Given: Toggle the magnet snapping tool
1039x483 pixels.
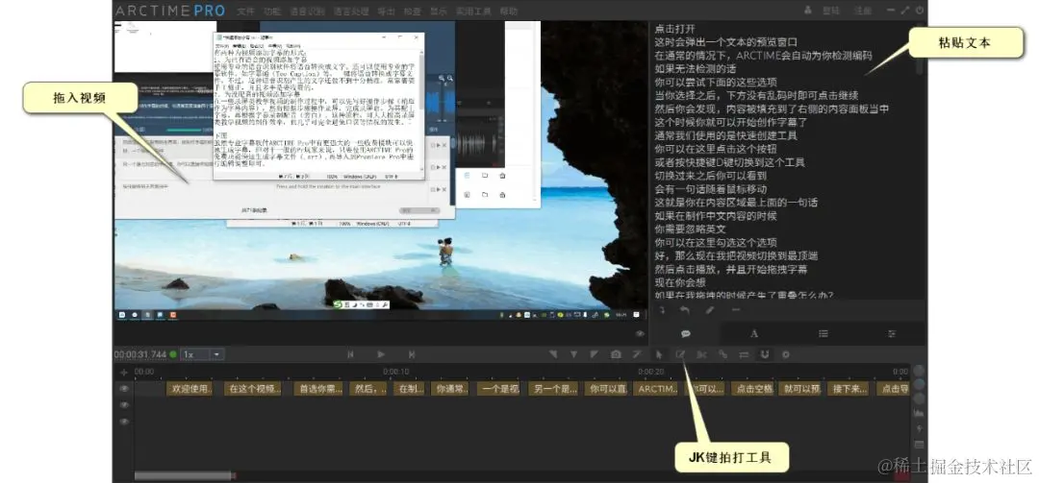Looking at the screenshot, I should [x=765, y=354].
